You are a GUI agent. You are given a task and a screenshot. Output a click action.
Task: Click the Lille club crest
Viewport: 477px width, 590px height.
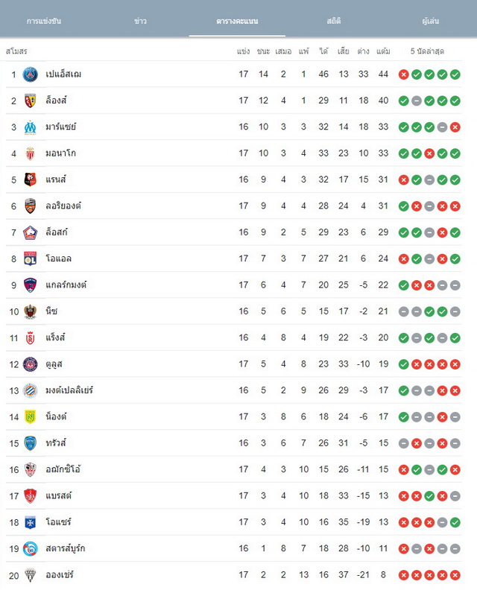coord(30,232)
